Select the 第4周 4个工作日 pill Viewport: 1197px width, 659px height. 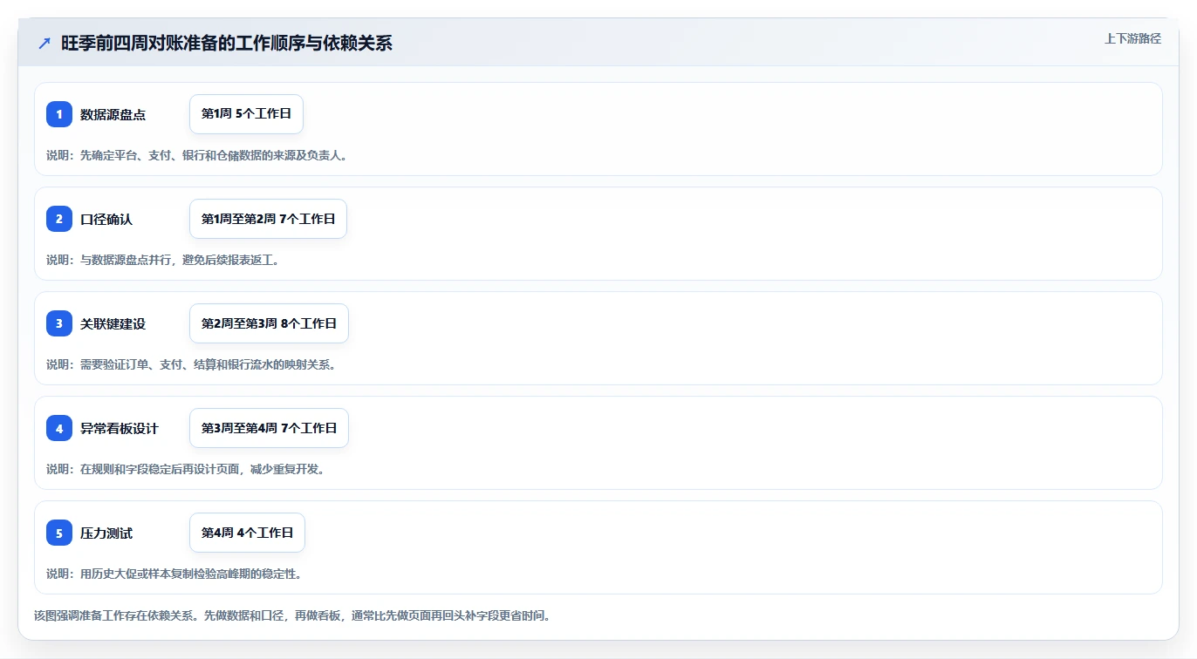247,533
